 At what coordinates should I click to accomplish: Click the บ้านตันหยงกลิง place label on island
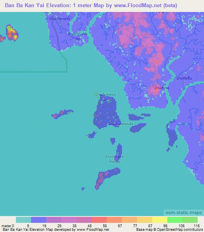coord(121,124)
